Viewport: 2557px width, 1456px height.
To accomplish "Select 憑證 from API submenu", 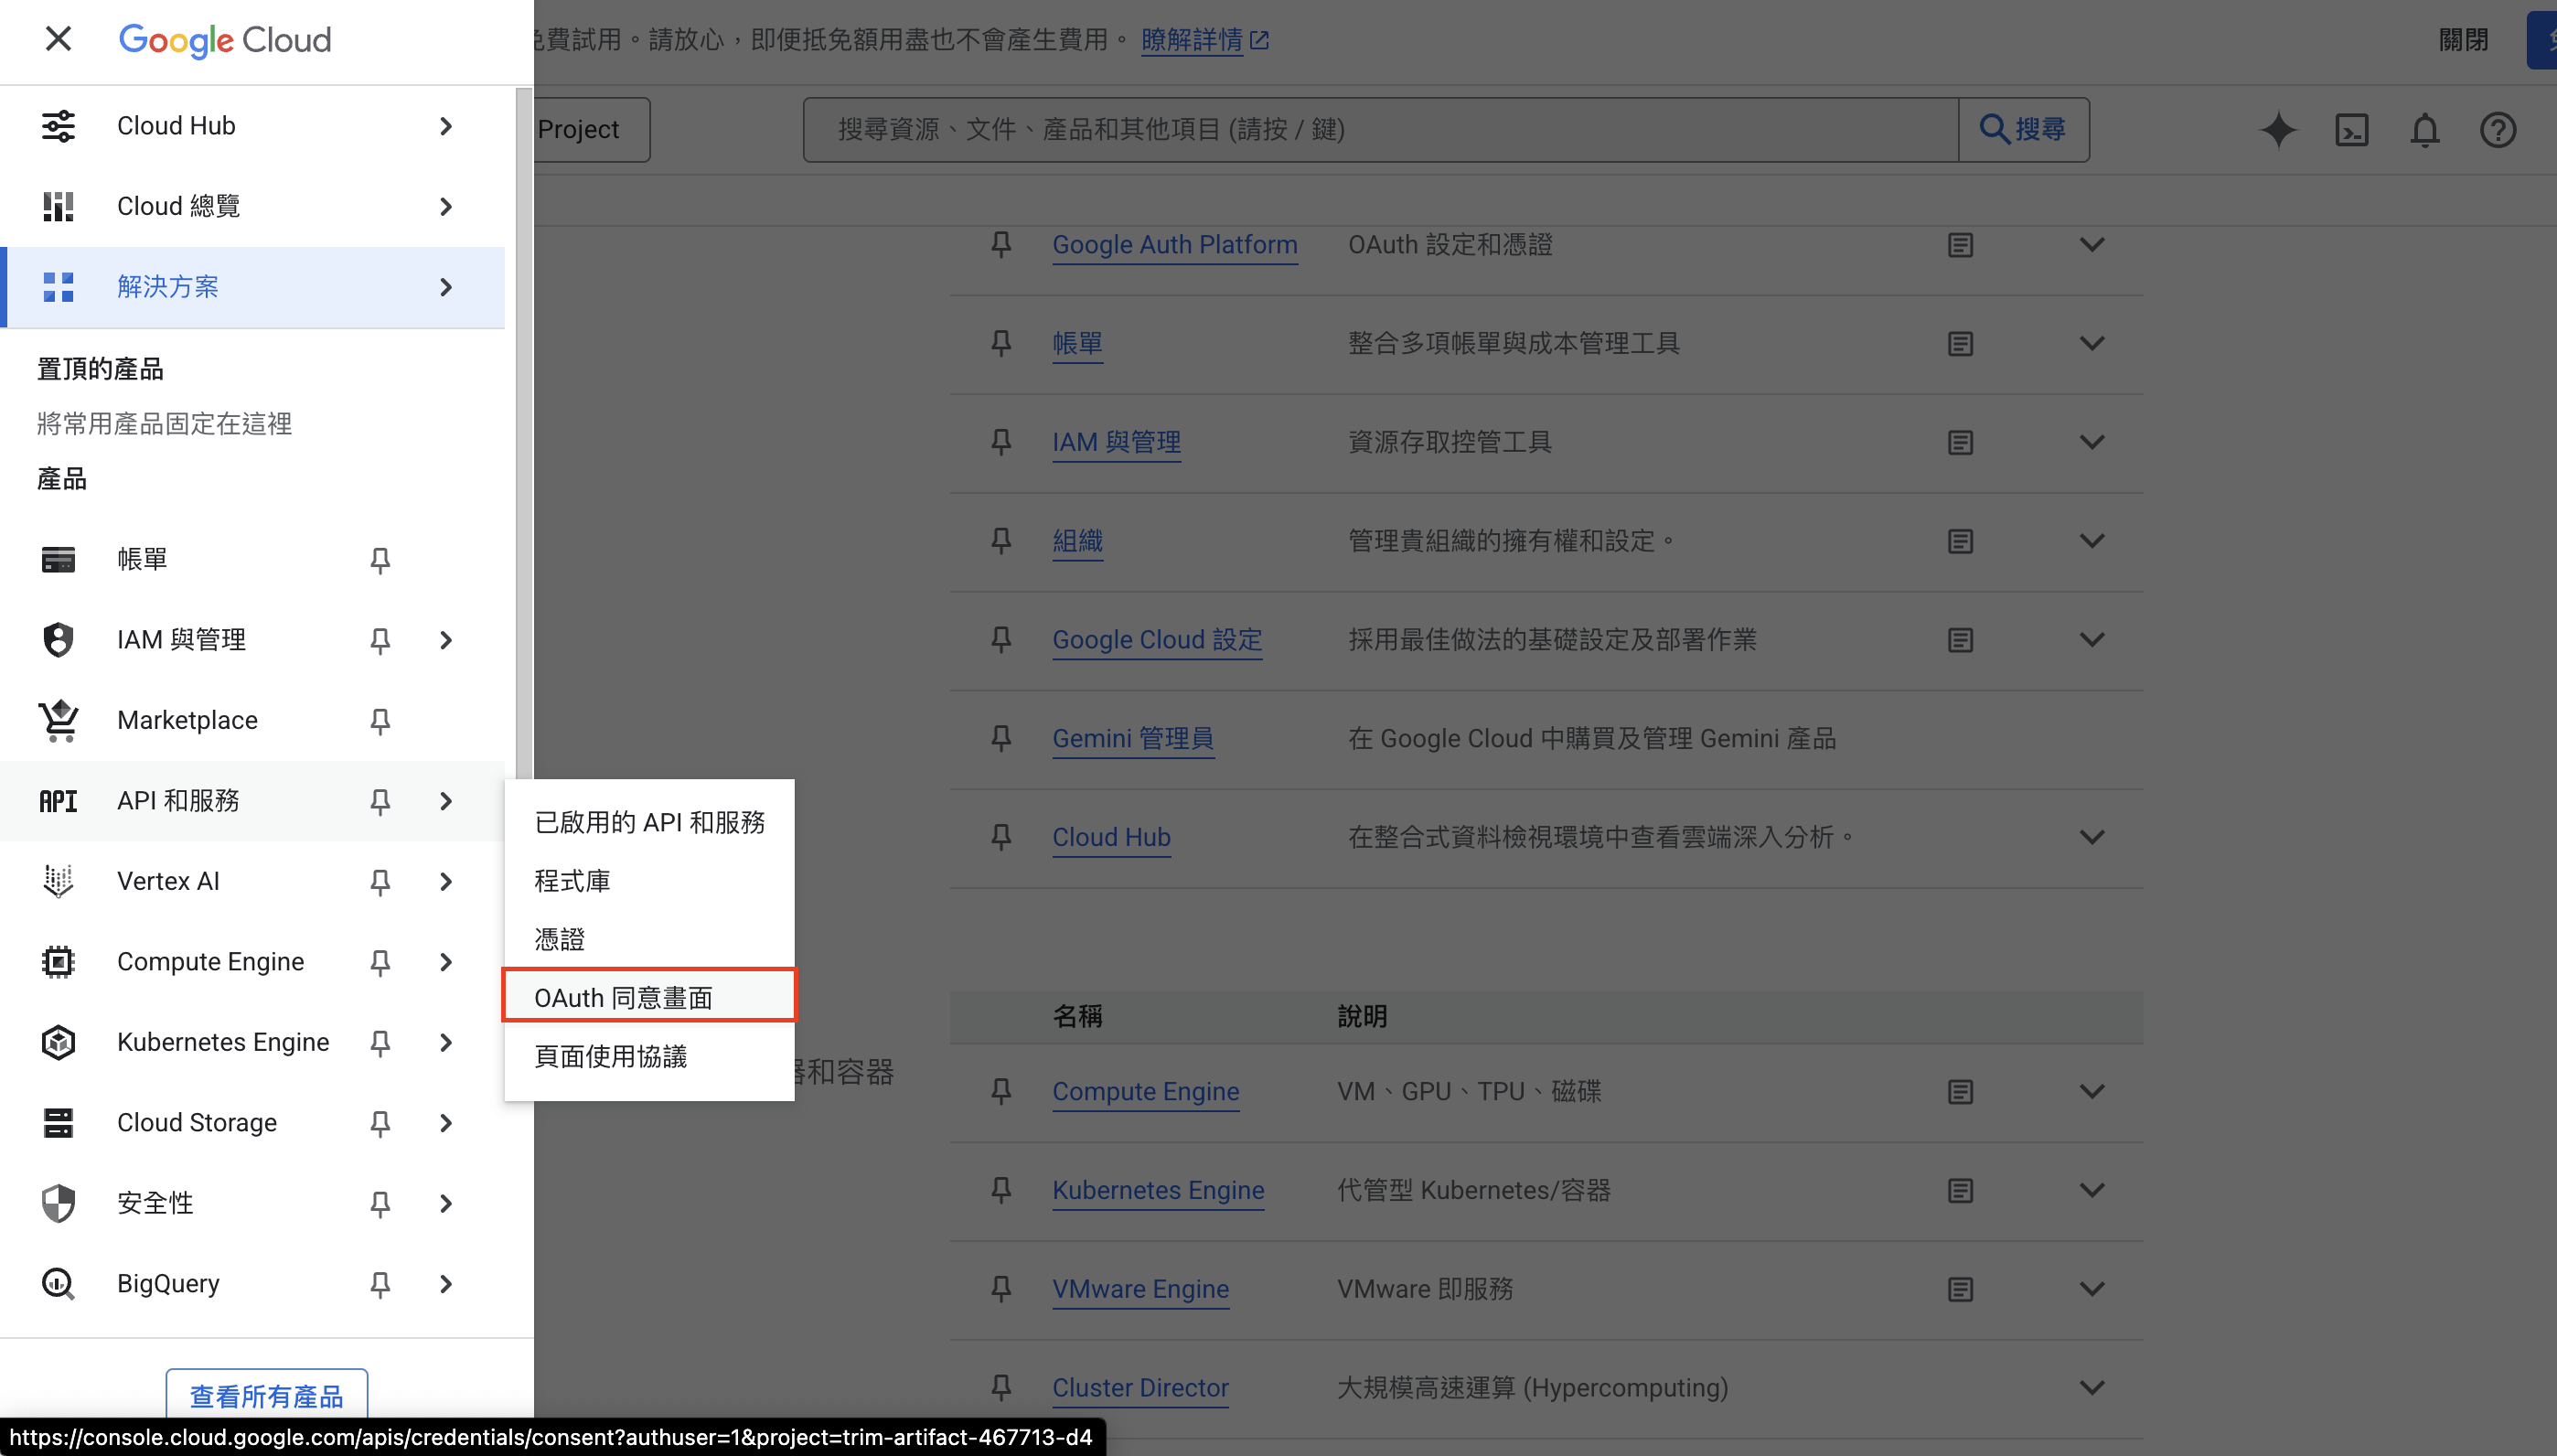I will coord(560,939).
